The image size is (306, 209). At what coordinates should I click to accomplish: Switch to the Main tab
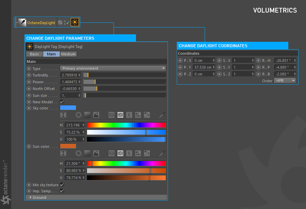(x=51, y=54)
